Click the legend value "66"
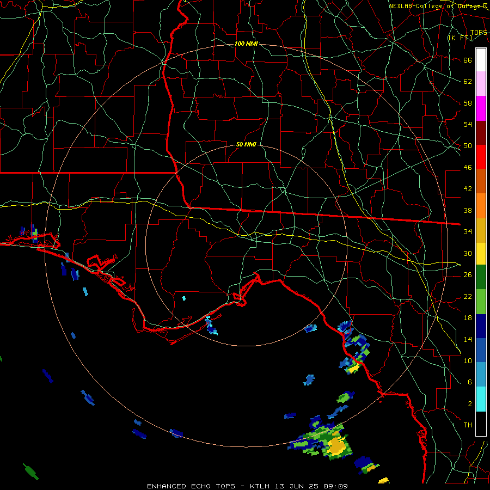Image resolution: width=490 pixels, height=490 pixels. [468, 60]
